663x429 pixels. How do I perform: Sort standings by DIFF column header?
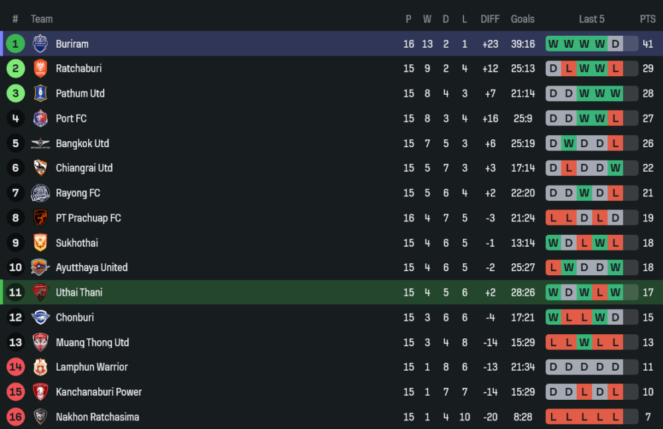click(x=490, y=19)
